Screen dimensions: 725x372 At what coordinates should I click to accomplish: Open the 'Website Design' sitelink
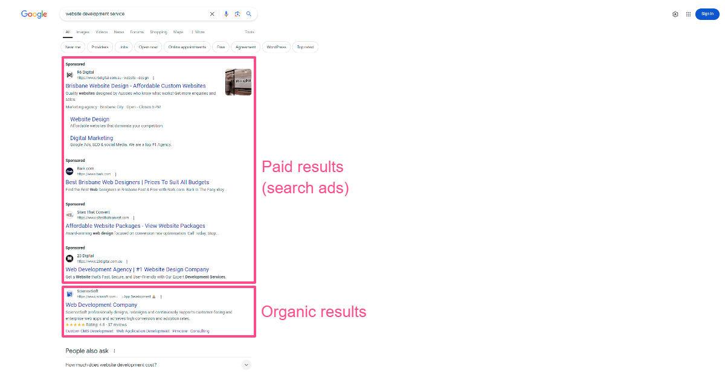pos(89,119)
